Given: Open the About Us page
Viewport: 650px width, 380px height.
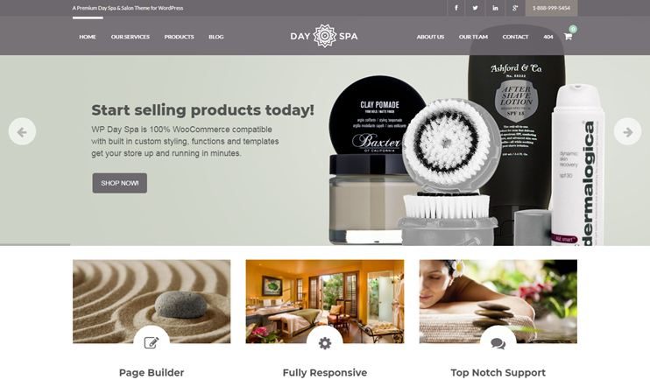Looking at the screenshot, I should coord(430,37).
